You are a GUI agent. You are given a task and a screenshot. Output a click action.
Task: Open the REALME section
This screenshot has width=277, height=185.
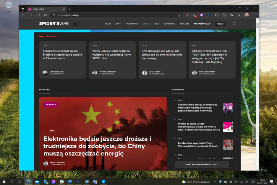coord(184,24)
